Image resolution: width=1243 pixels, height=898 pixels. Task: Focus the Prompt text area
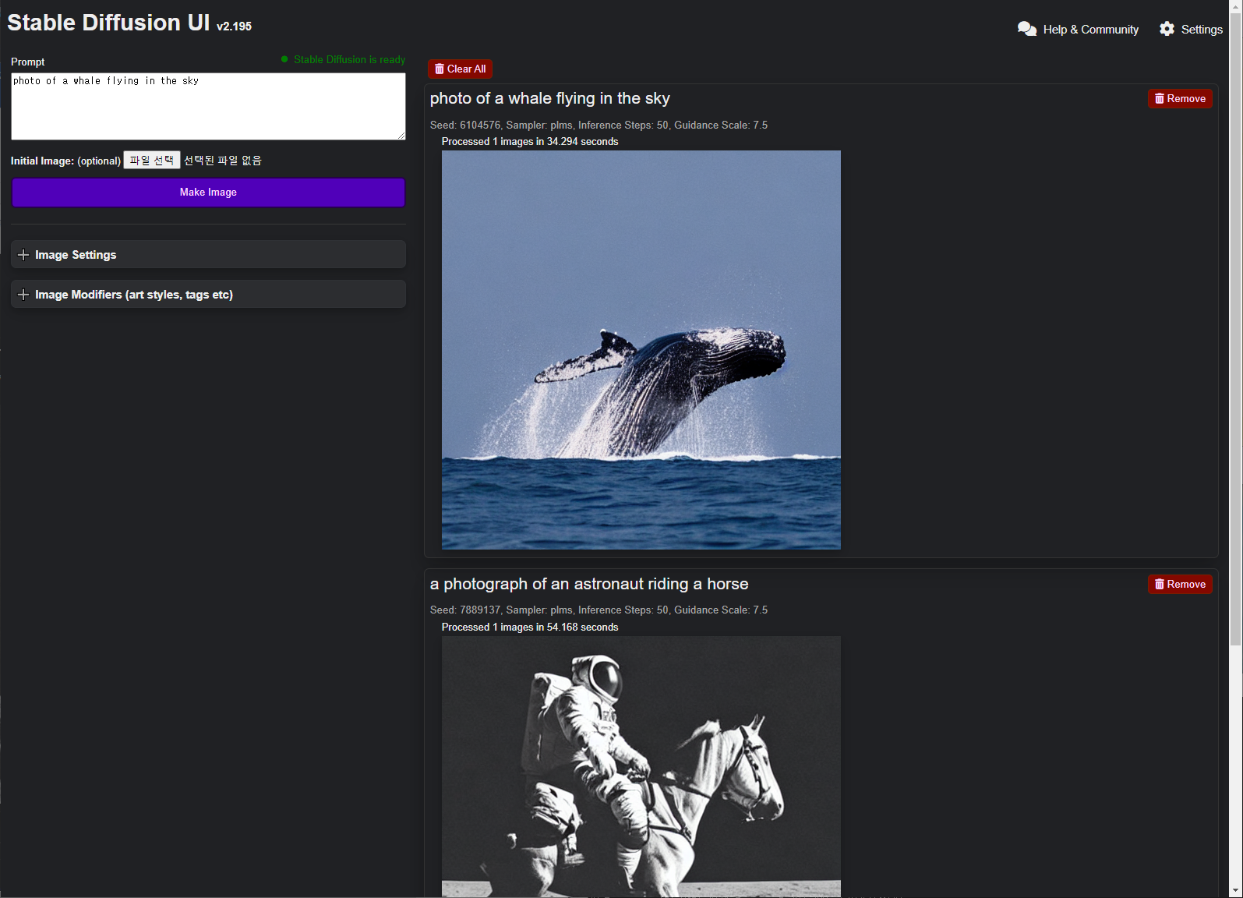[208, 107]
